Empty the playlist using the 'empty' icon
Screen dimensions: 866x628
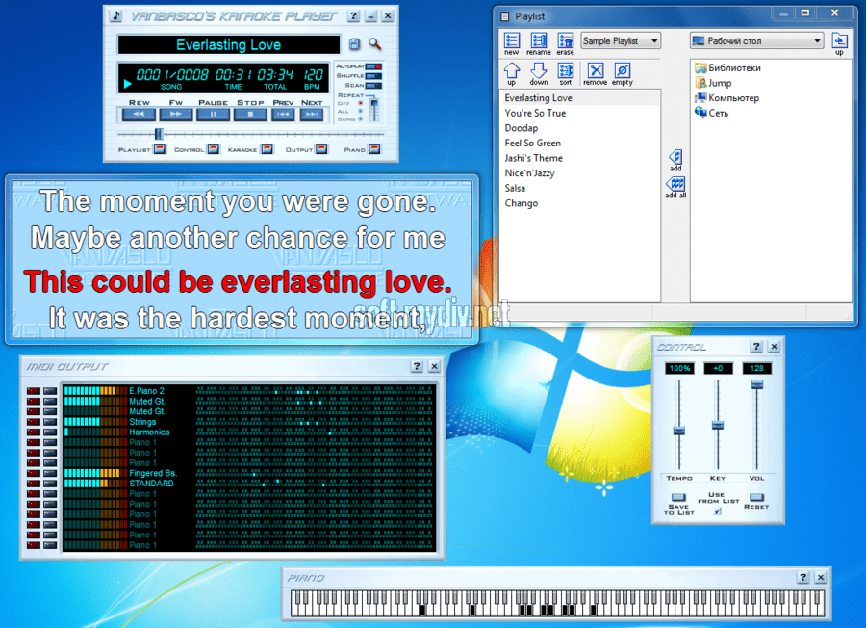pyautogui.click(x=623, y=70)
